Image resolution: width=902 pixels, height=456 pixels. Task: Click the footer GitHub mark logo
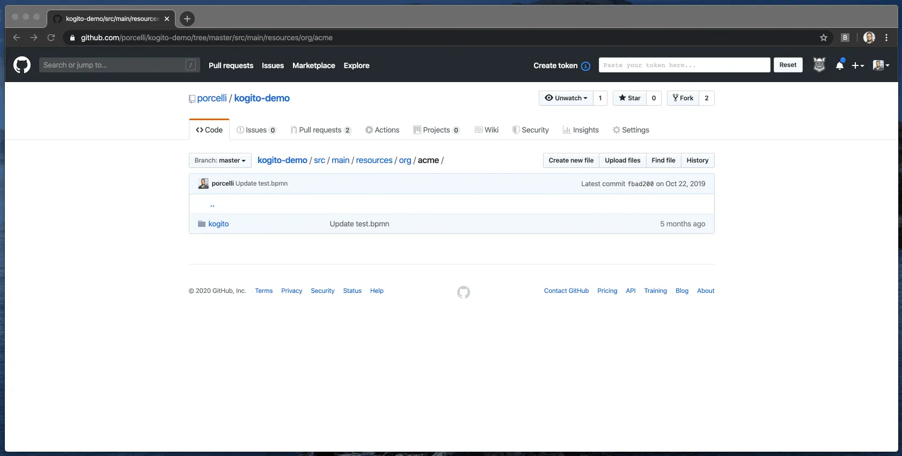click(464, 292)
